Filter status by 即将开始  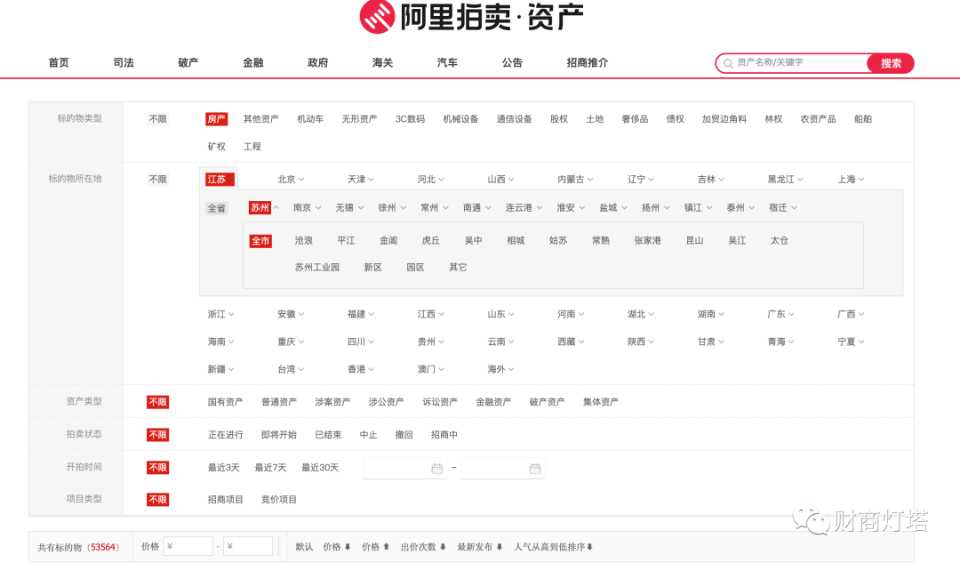tap(279, 435)
